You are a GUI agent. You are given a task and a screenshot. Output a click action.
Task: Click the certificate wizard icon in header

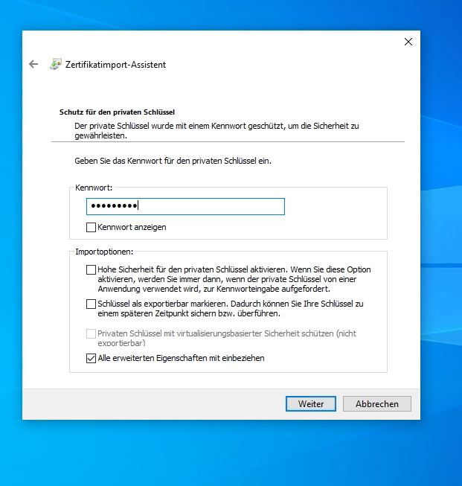click(56, 64)
